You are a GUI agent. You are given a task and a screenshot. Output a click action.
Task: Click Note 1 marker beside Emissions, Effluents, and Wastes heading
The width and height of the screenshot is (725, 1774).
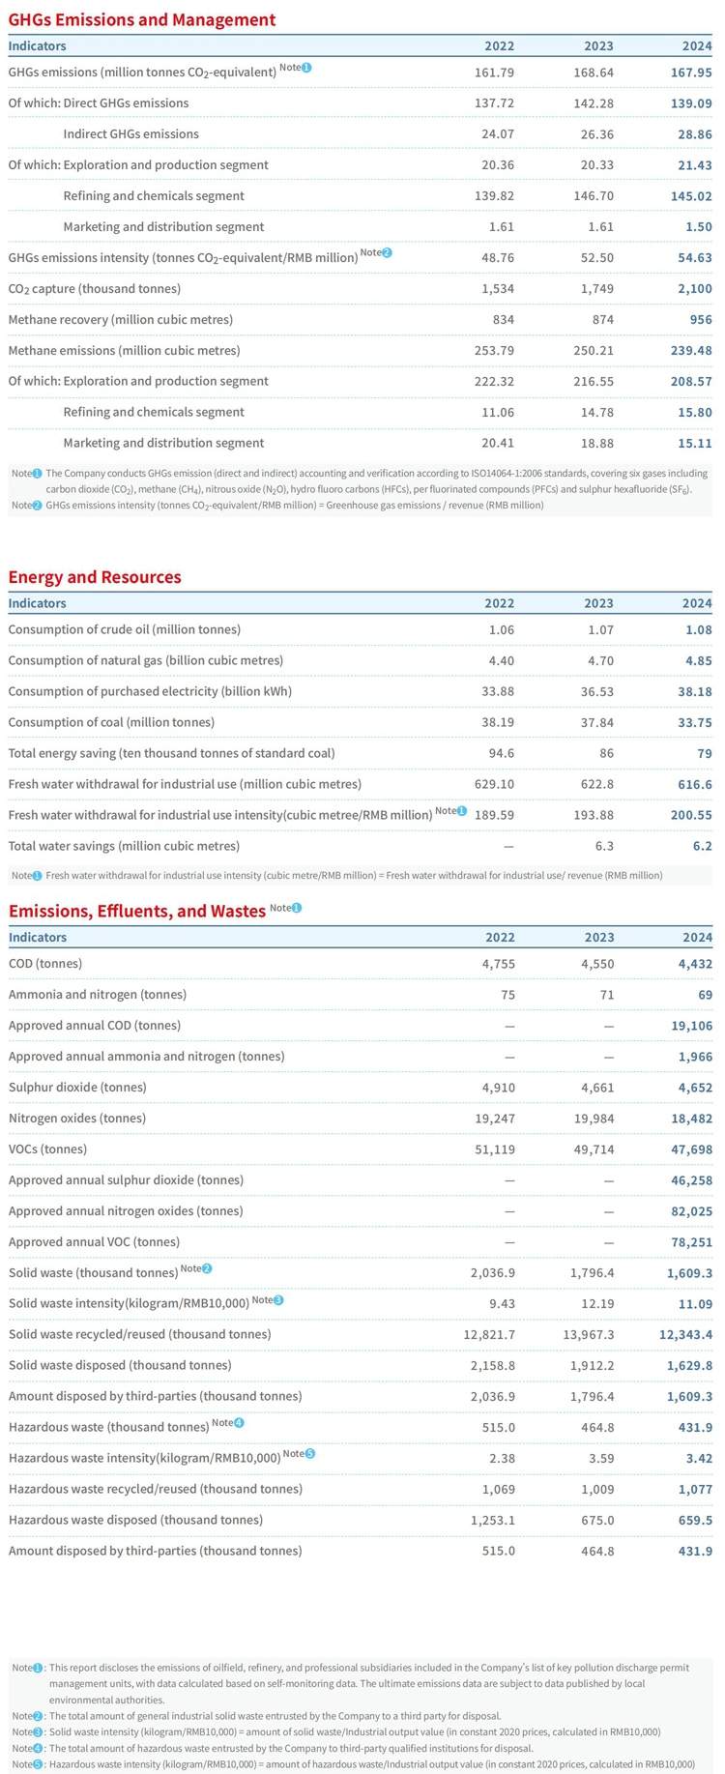[x=285, y=908]
